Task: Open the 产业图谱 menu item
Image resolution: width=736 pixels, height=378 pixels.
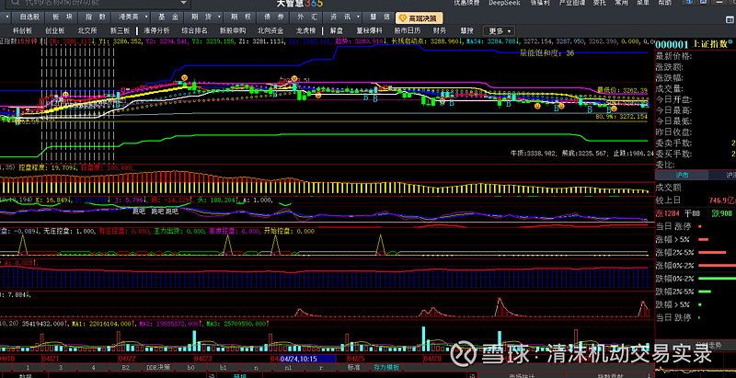Action: pos(574,4)
